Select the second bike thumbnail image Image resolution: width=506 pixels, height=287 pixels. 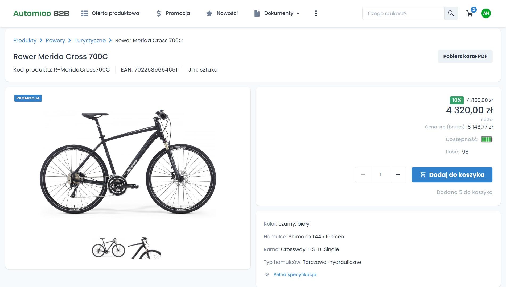tap(144, 248)
